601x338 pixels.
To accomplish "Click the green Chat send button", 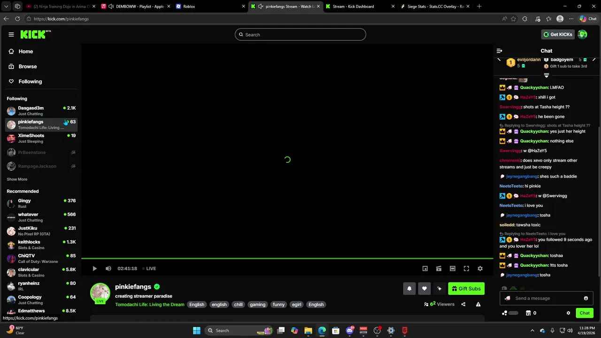I will (585, 313).
